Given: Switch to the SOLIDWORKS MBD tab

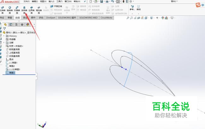Looking at the screenshot, I should (88, 18).
